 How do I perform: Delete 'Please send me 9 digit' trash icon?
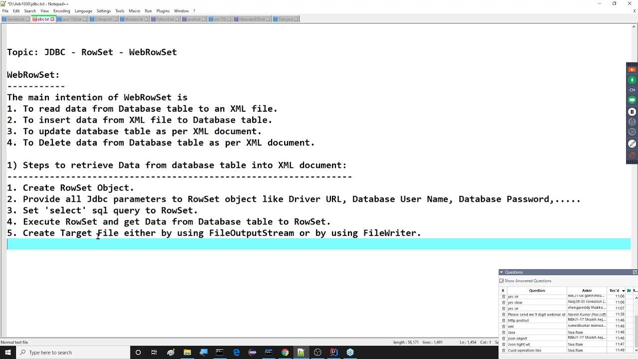(503, 315)
